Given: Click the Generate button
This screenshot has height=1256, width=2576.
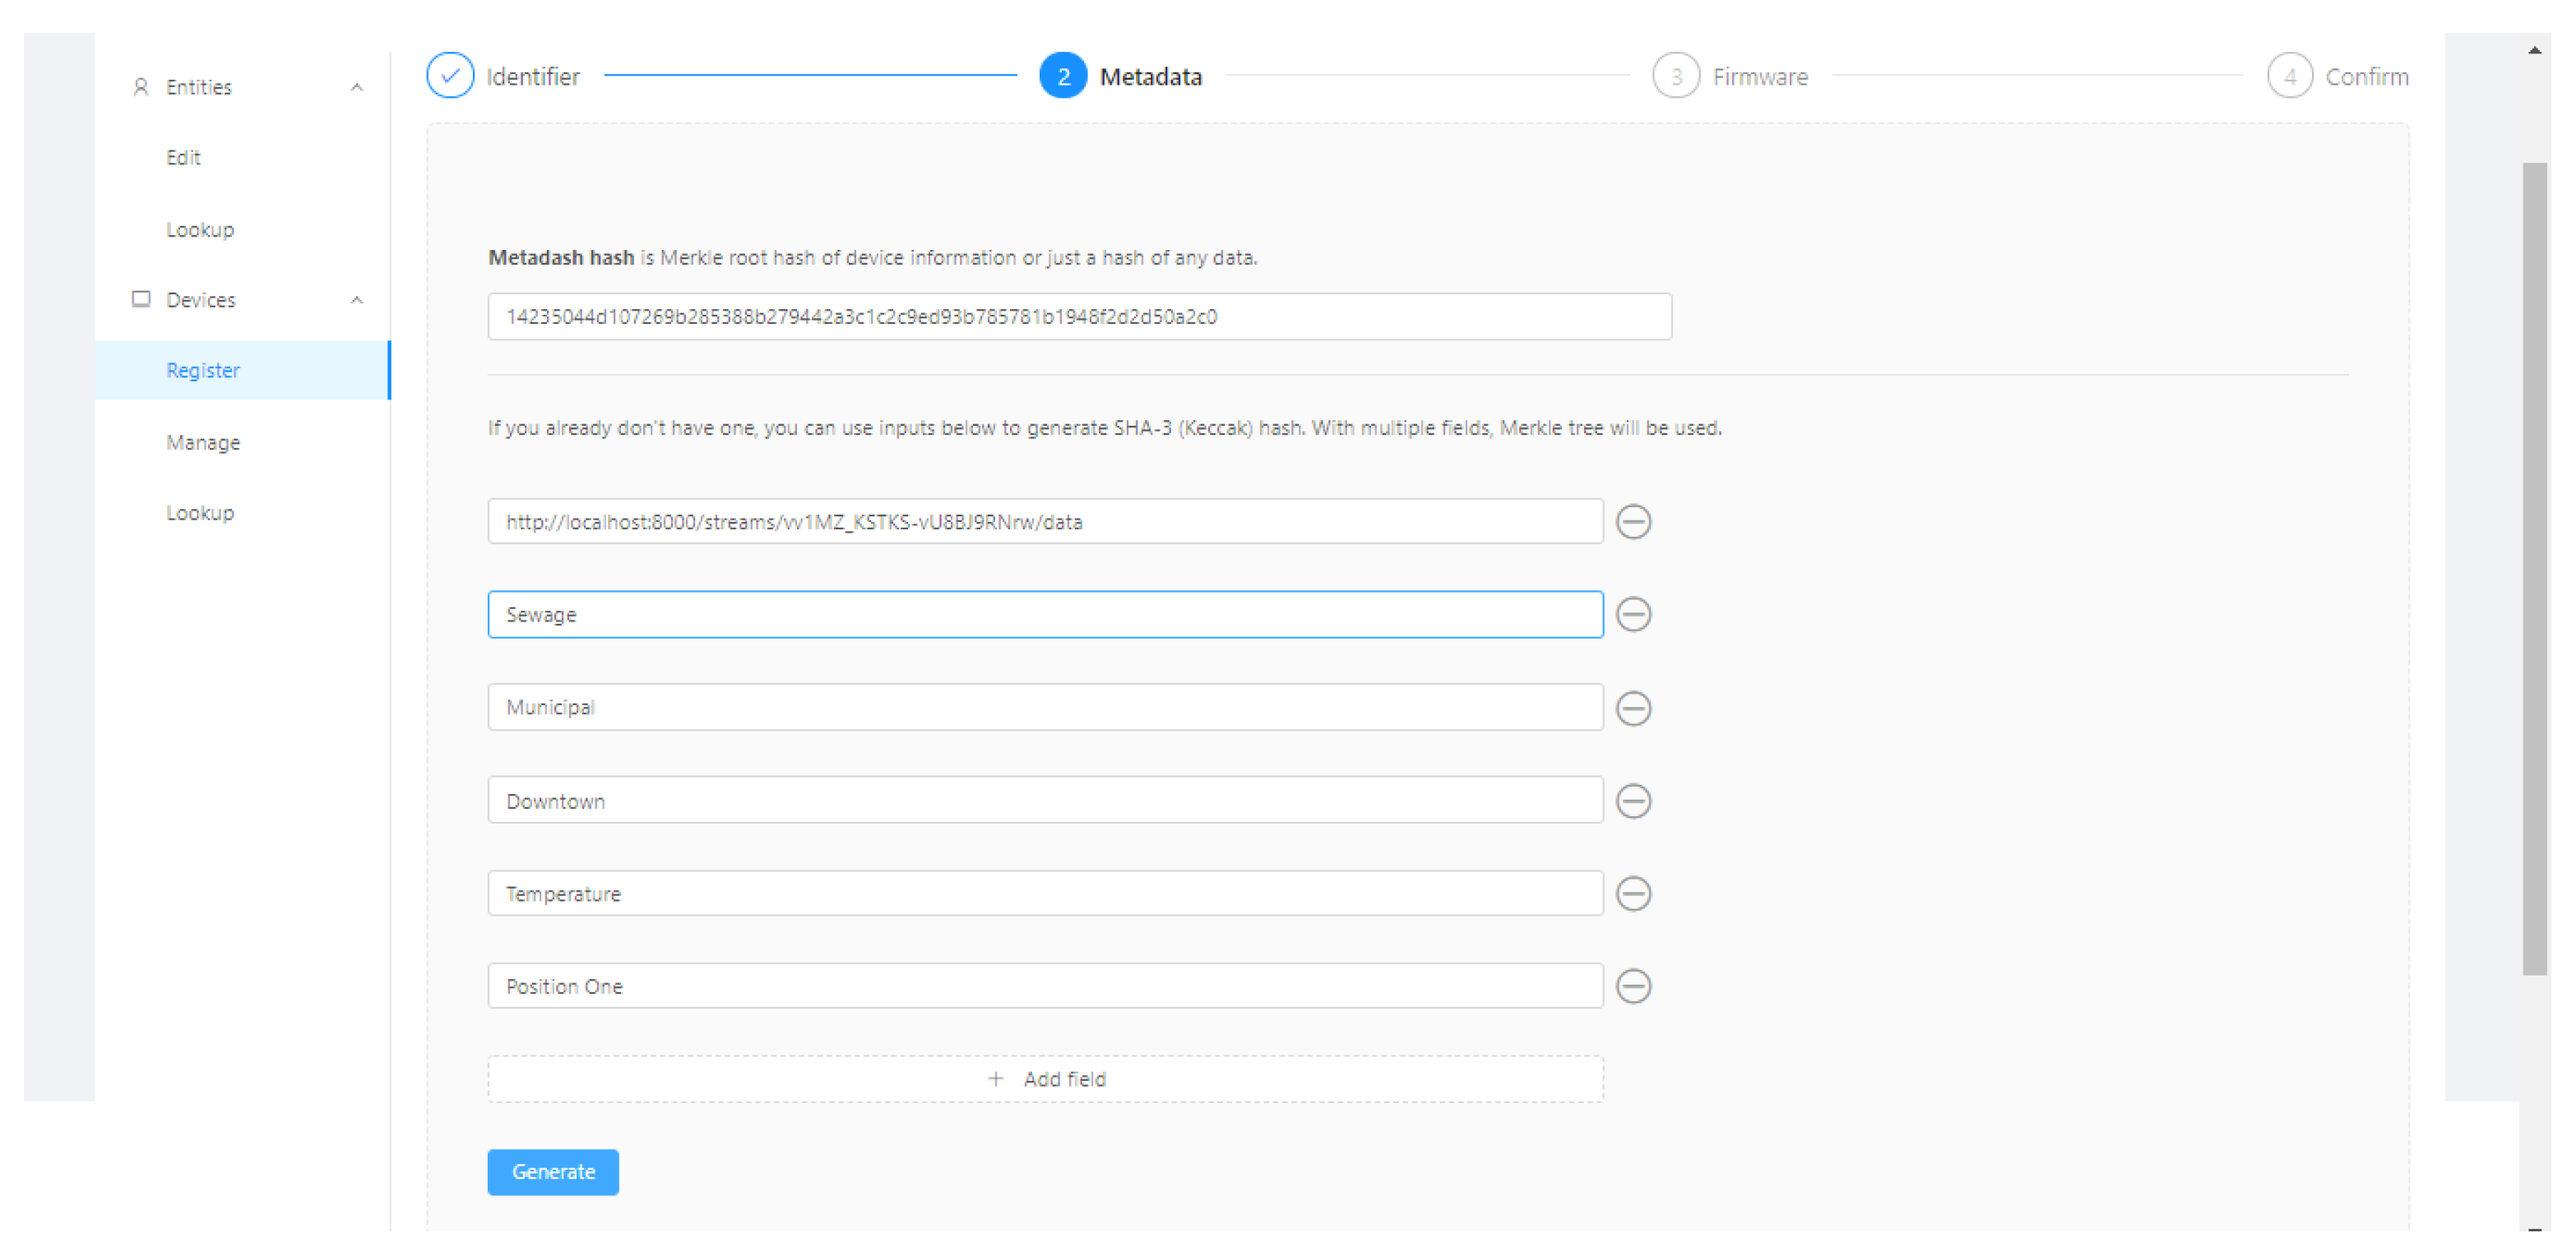Looking at the screenshot, I should (553, 1172).
